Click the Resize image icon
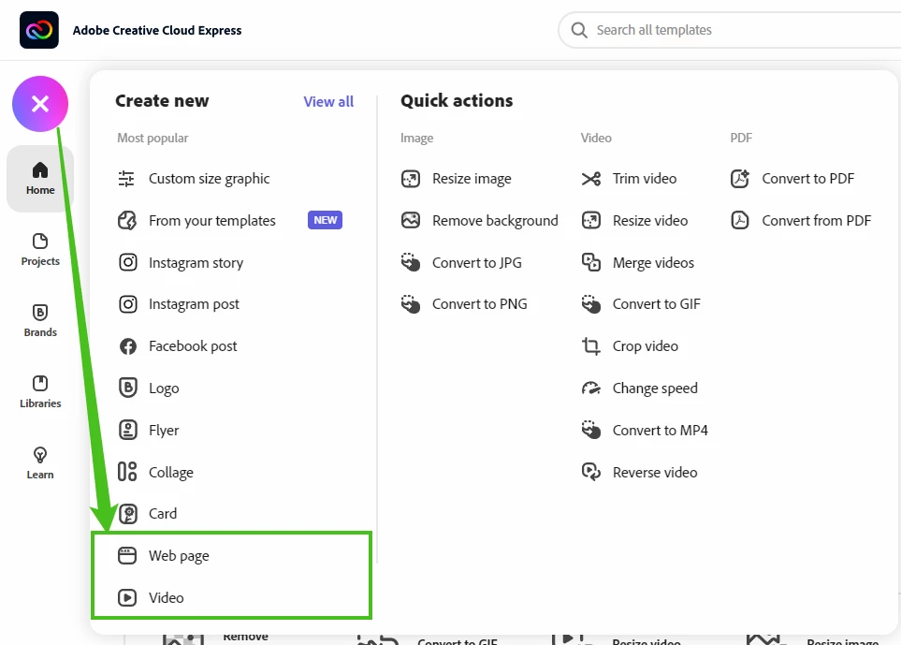901x645 pixels. click(x=411, y=179)
